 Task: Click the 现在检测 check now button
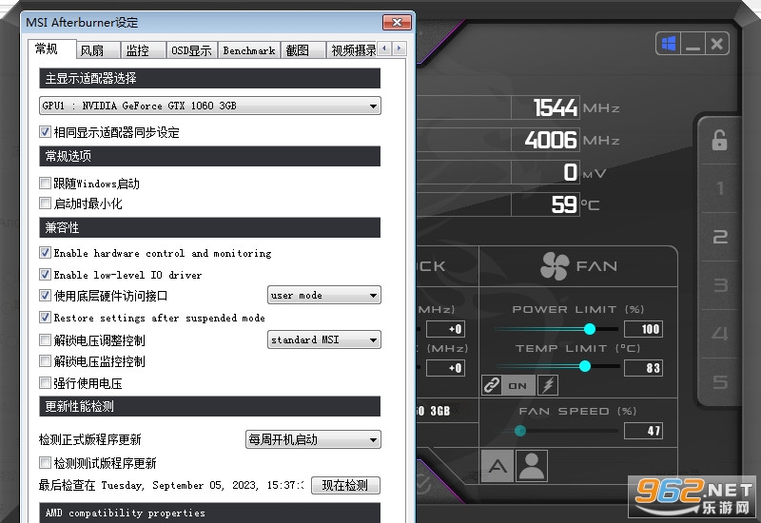345,485
